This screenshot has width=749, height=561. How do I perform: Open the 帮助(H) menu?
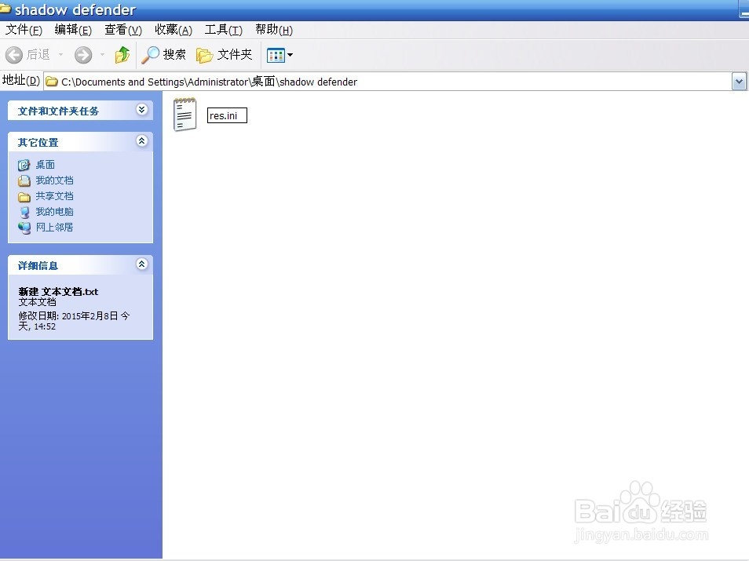pos(274,30)
